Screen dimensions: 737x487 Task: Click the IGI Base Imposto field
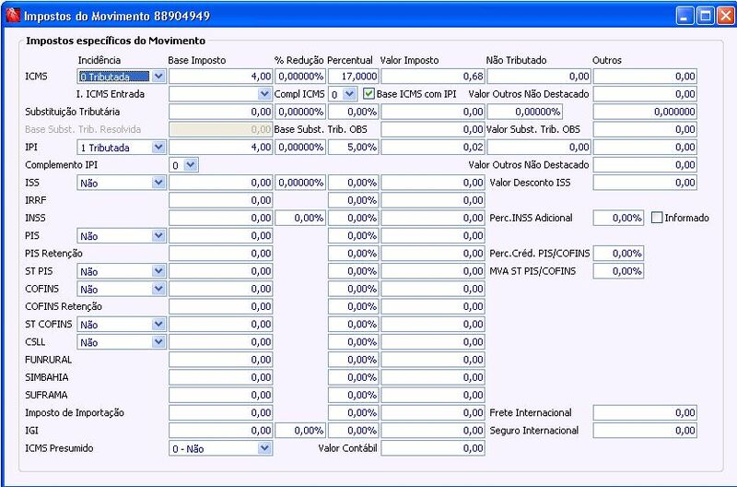point(221,431)
